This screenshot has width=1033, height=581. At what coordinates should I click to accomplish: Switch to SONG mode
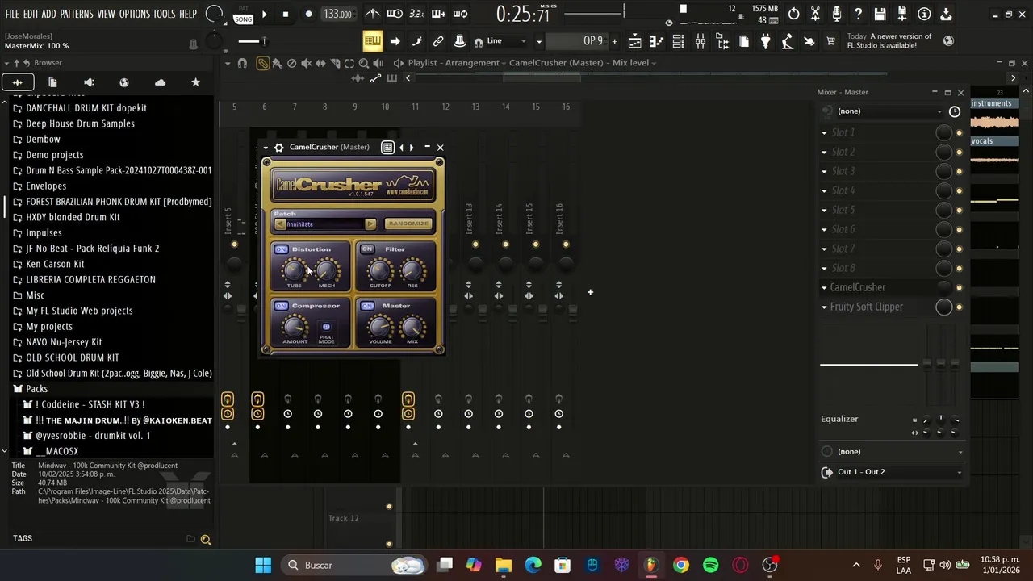pyautogui.click(x=243, y=19)
